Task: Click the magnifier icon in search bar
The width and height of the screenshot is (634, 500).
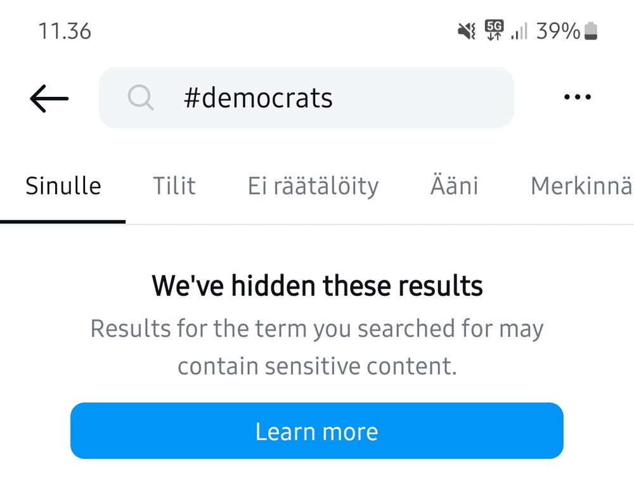Action: click(140, 98)
